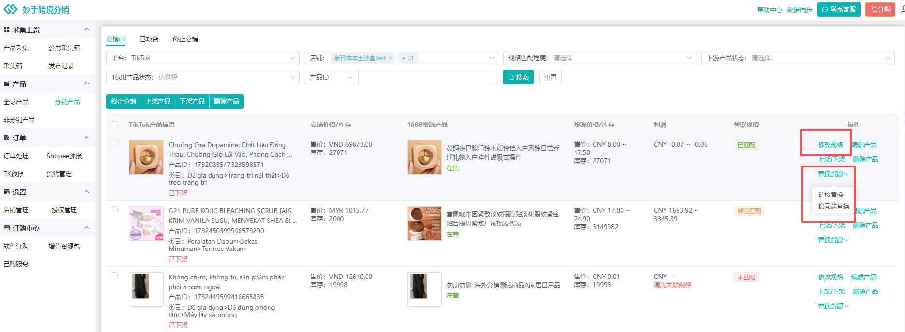Collapse the 采集上货 sidebar section
Image resolution: width=905 pixels, height=332 pixels.
coord(87,29)
